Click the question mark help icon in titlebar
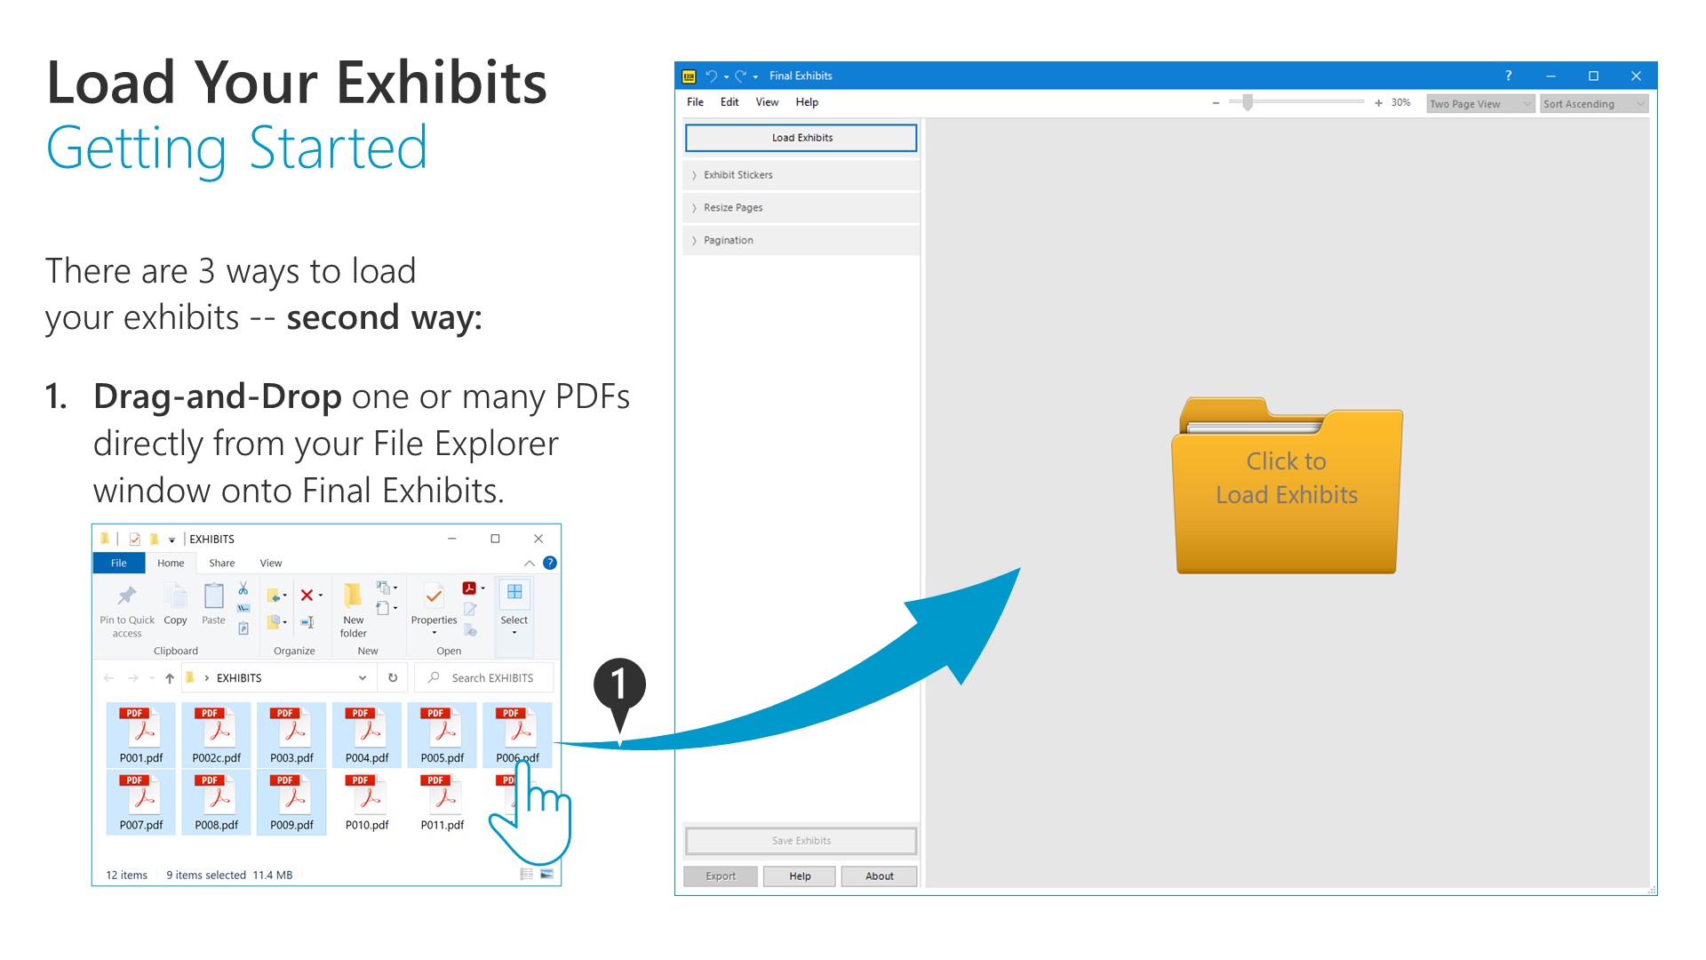 (x=1508, y=76)
